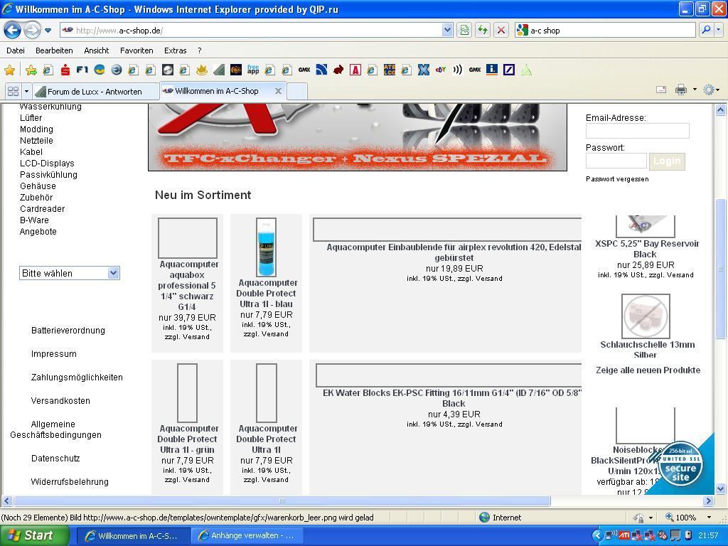The width and height of the screenshot is (728, 546).
Task: Open the Favoriten menu
Action: [x=136, y=50]
